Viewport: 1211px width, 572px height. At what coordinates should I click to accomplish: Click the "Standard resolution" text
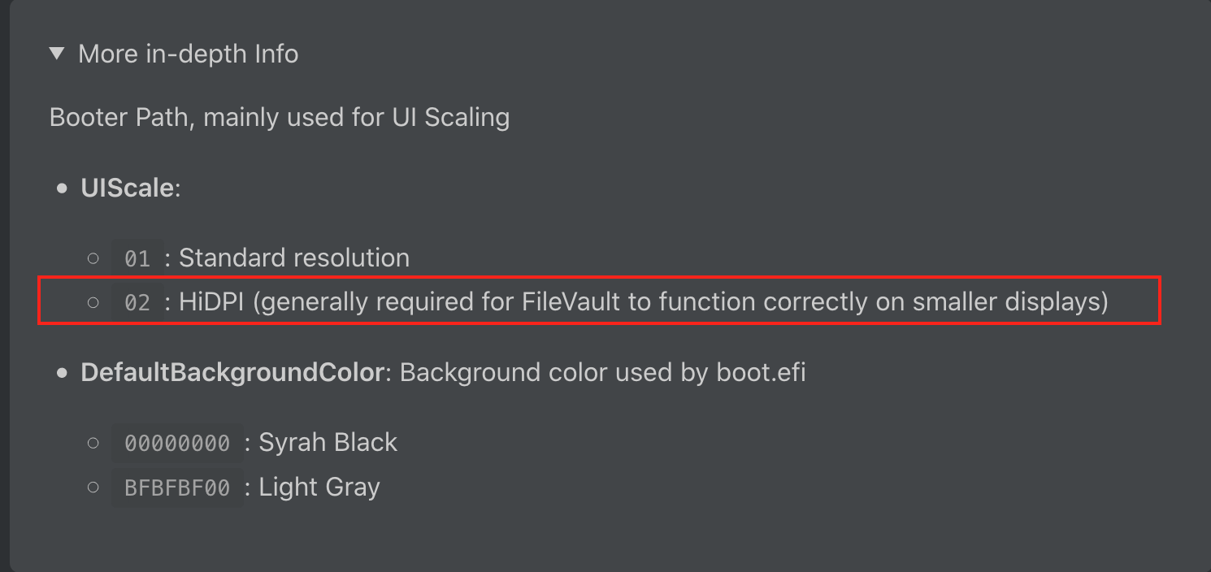(x=293, y=258)
